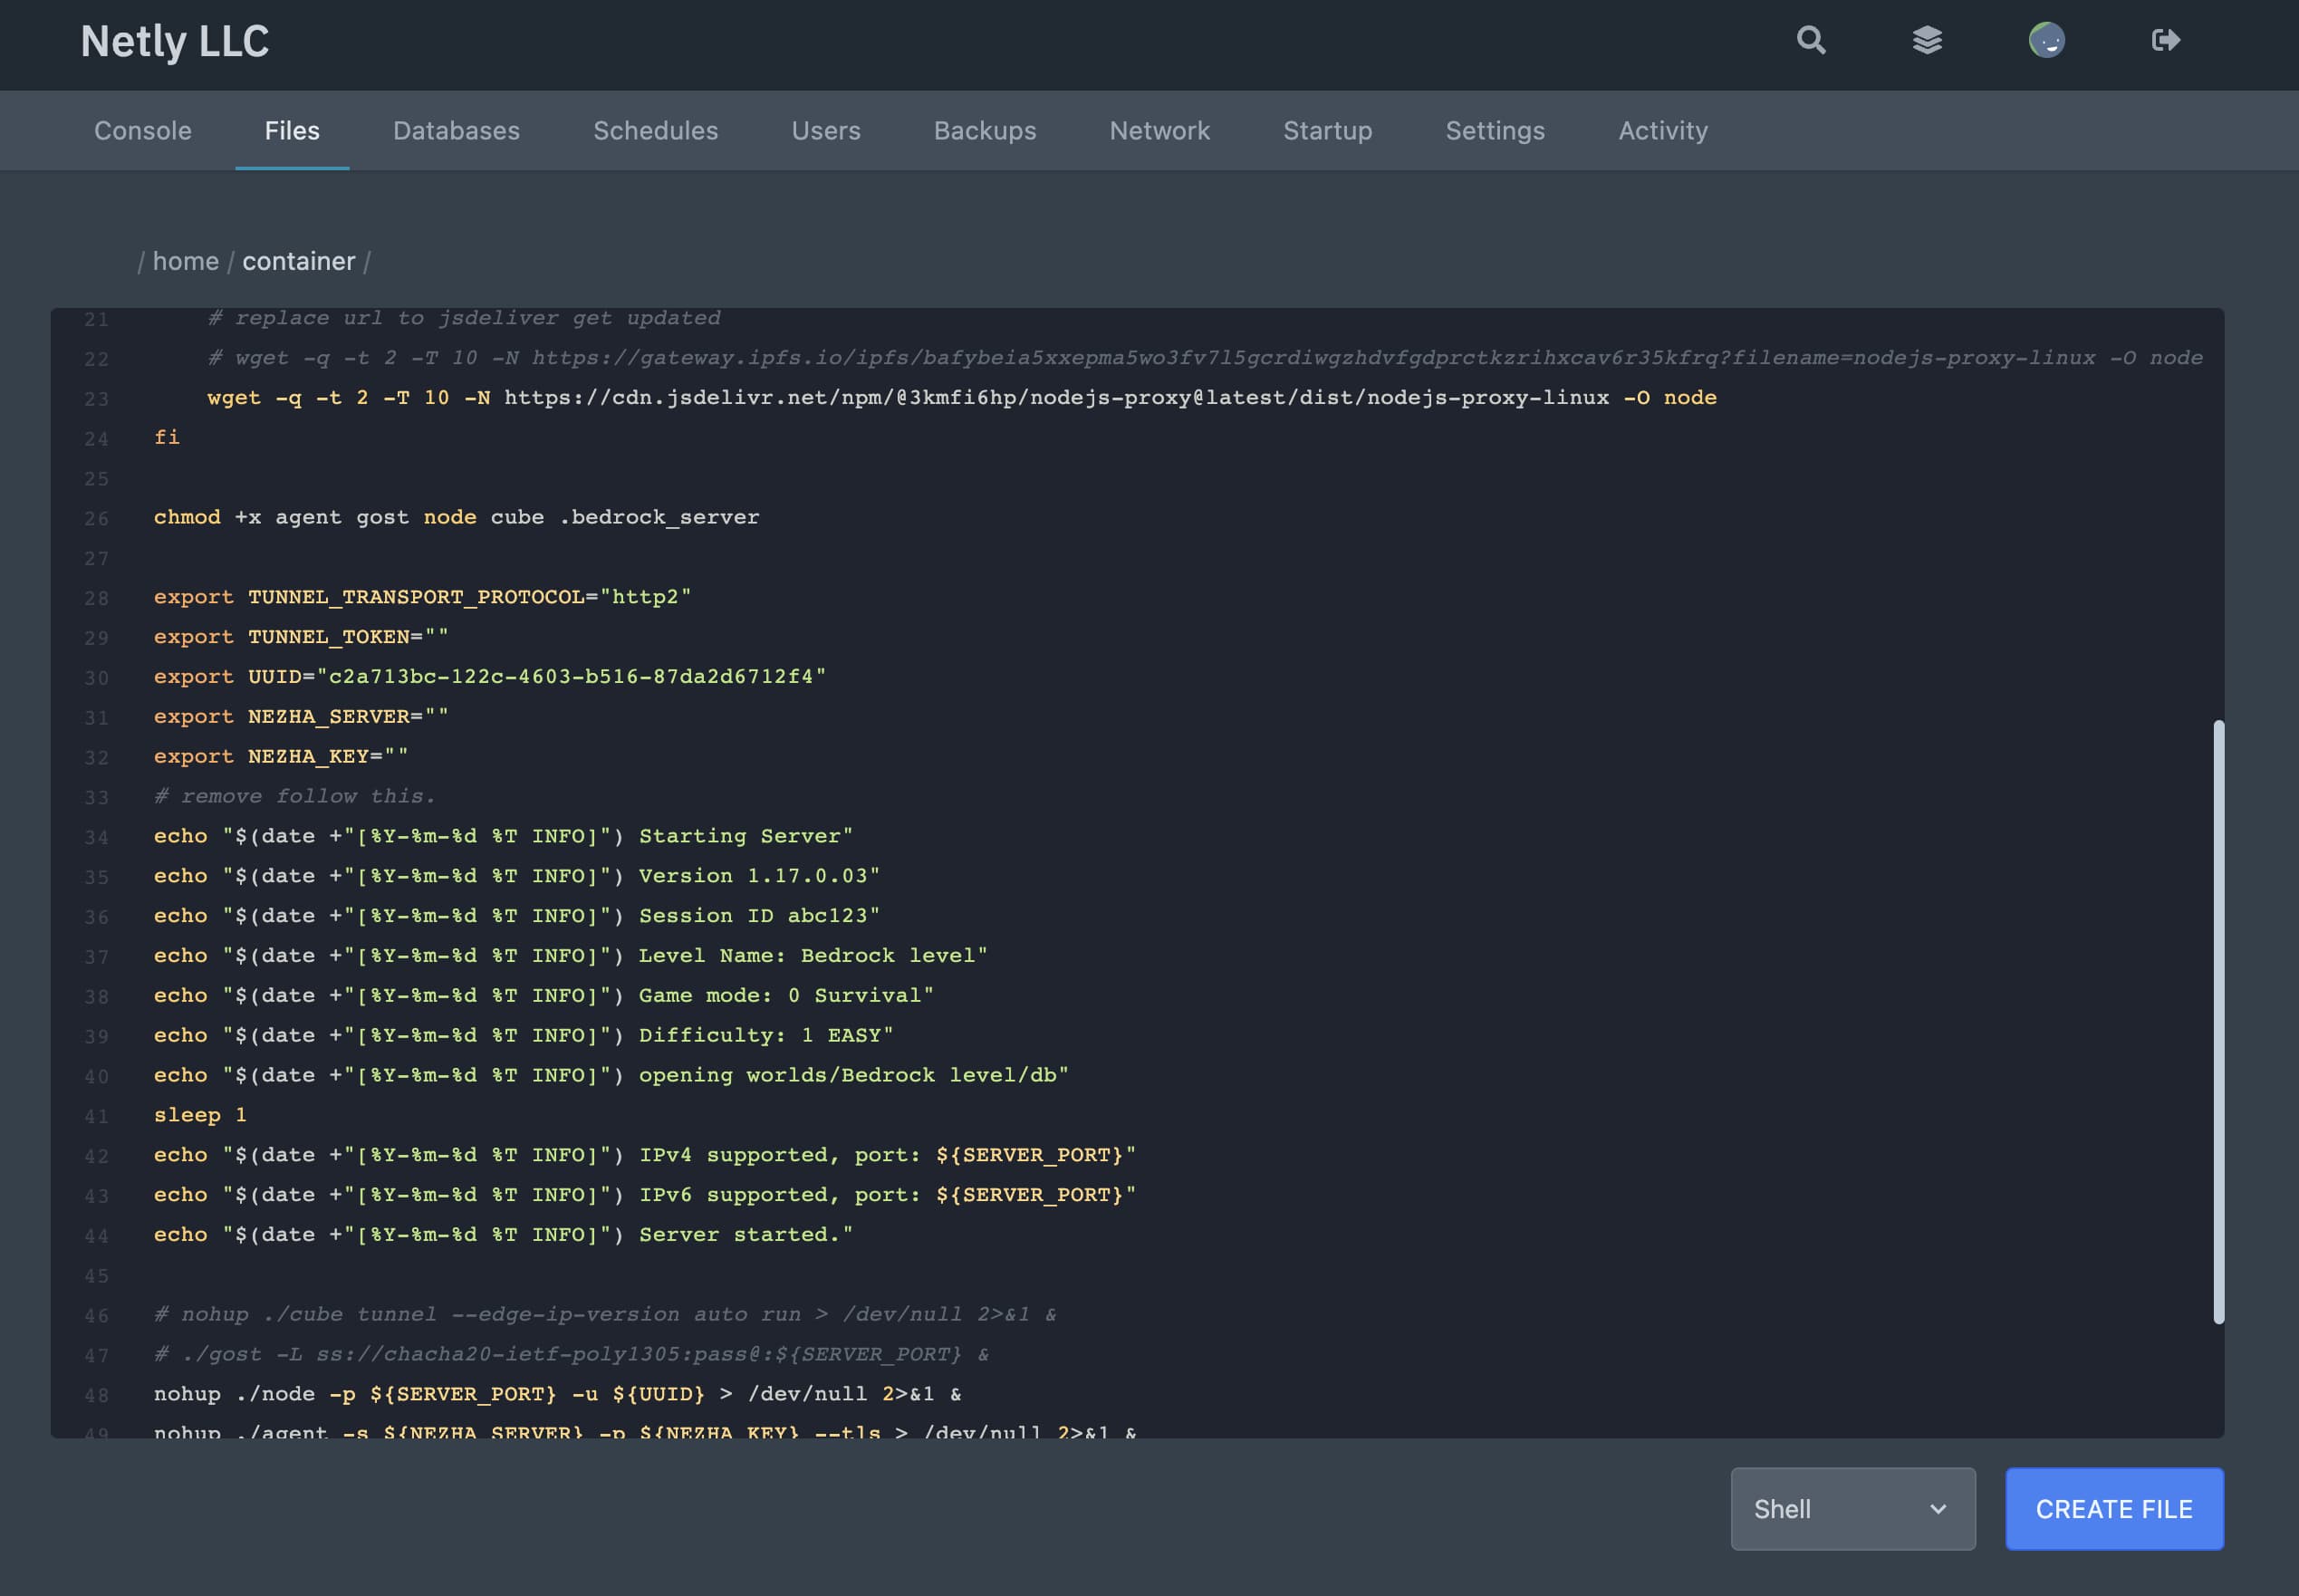The width and height of the screenshot is (2299, 1596).
Task: Open the search icon in header
Action: click(1811, 40)
